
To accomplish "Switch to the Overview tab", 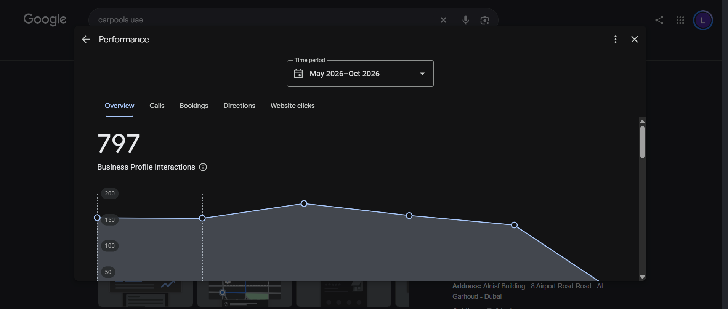I will pos(119,106).
